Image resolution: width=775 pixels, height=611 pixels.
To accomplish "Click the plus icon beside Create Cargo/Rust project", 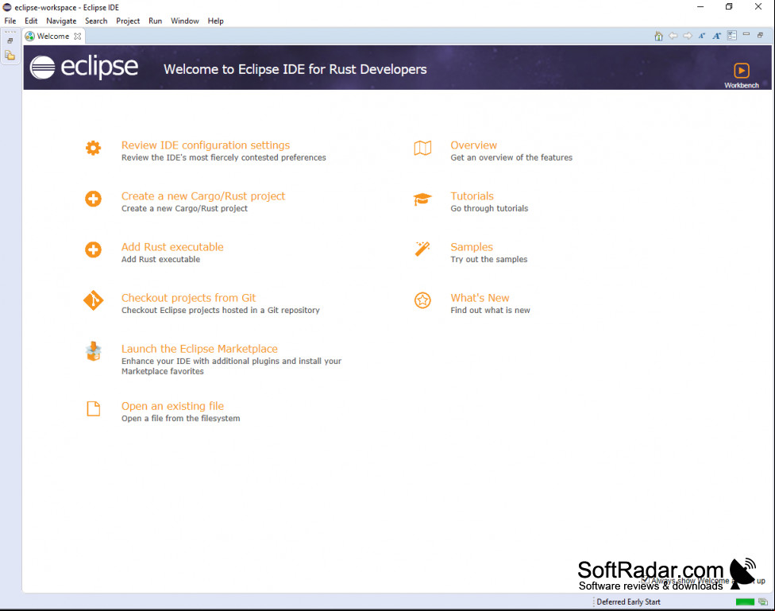I will pyautogui.click(x=93, y=199).
